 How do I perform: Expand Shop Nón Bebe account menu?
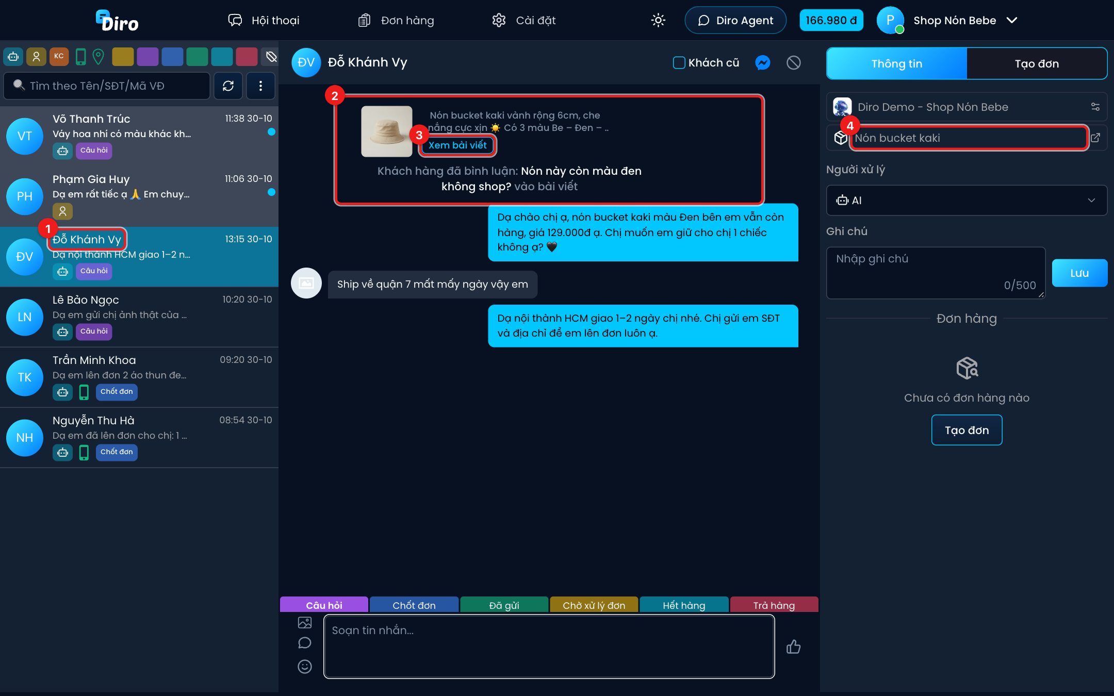[x=947, y=20]
